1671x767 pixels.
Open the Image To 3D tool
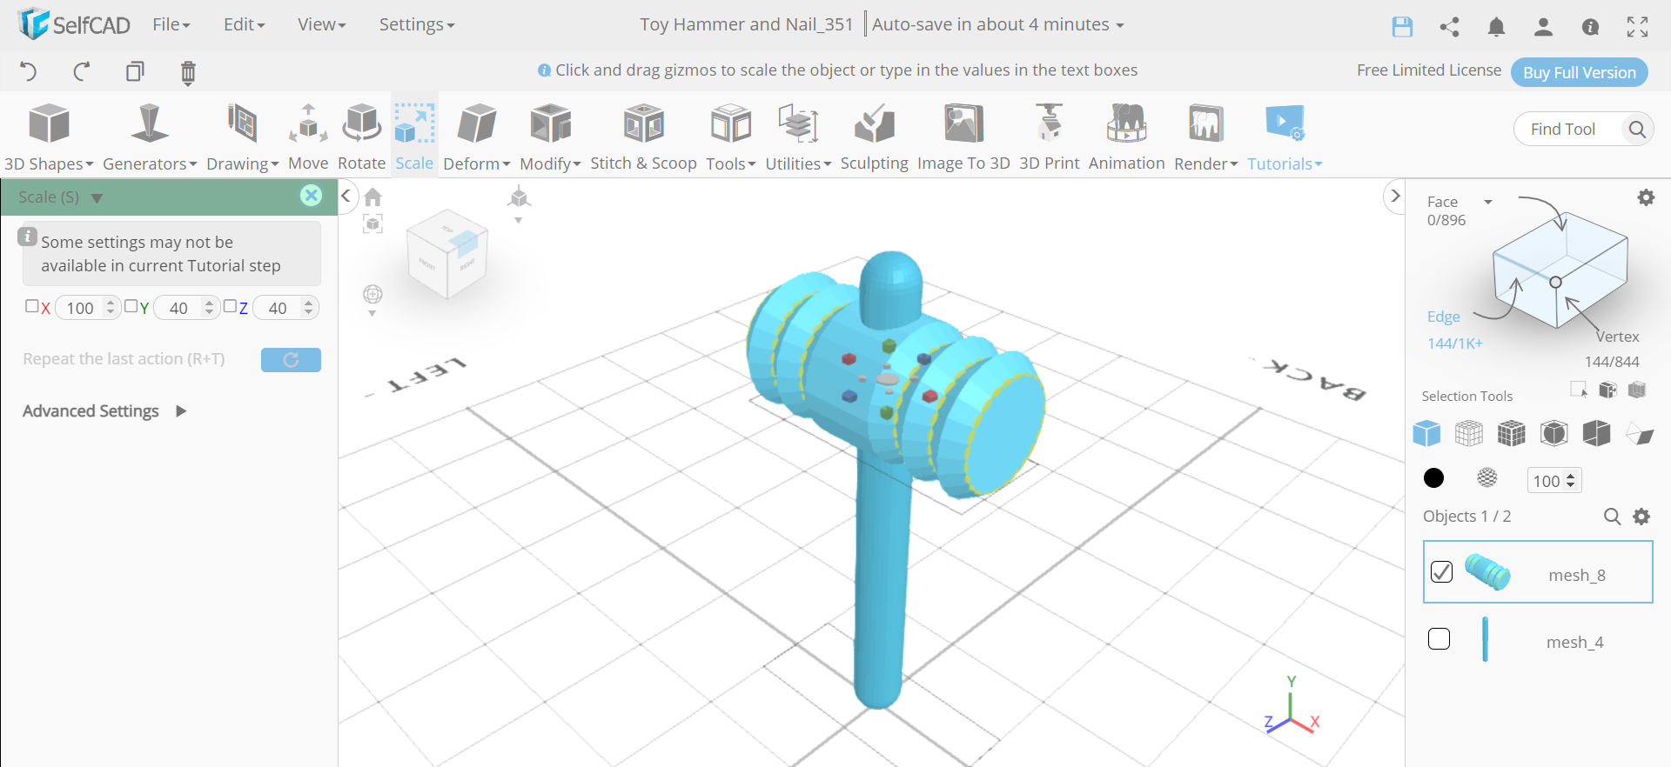tap(963, 137)
